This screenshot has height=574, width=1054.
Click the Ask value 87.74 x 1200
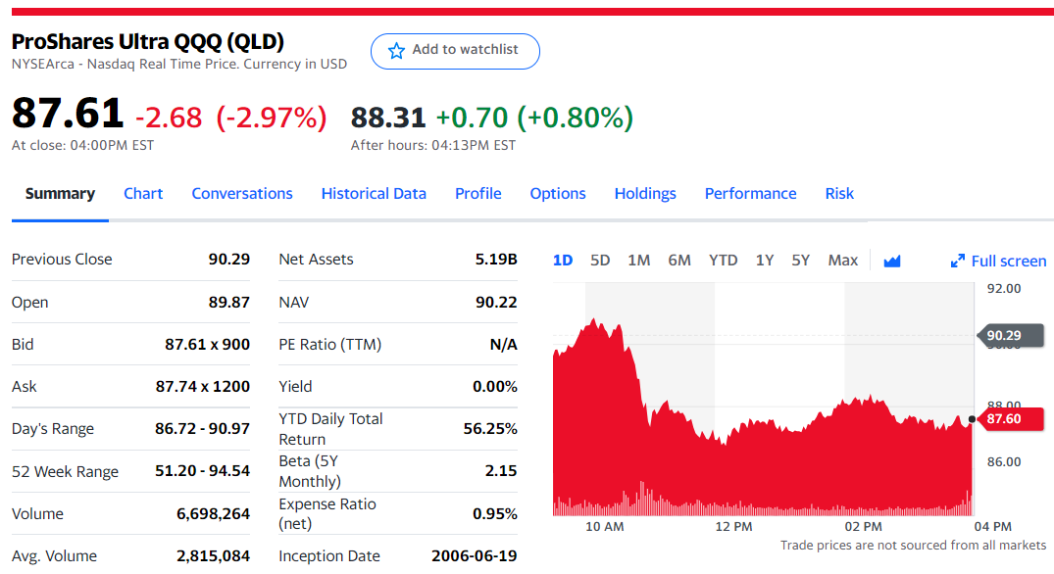pos(202,387)
